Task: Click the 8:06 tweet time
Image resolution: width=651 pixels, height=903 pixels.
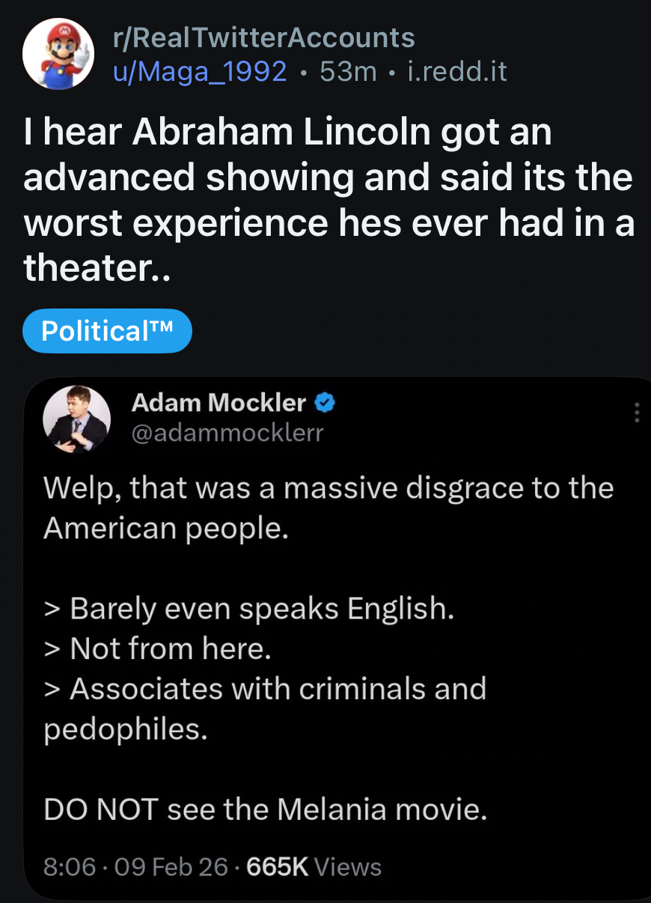Action: pos(70,867)
